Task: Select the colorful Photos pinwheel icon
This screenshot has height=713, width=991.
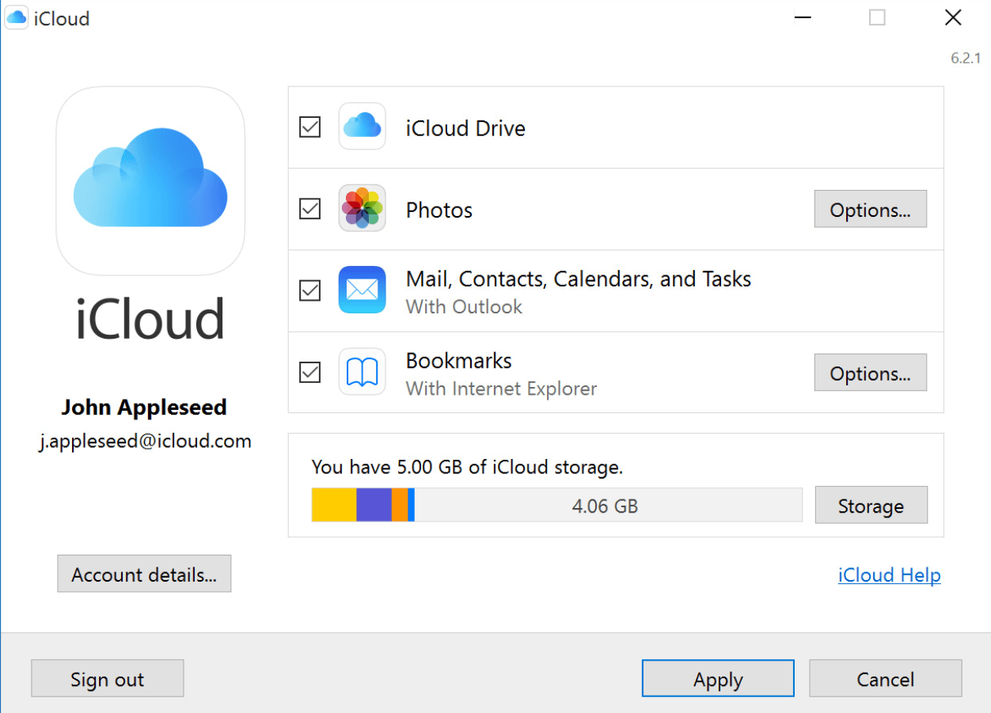Action: click(361, 209)
